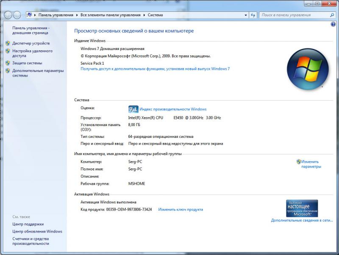Open Защита системы link
The image size is (339, 255).
pyautogui.click(x=27, y=63)
